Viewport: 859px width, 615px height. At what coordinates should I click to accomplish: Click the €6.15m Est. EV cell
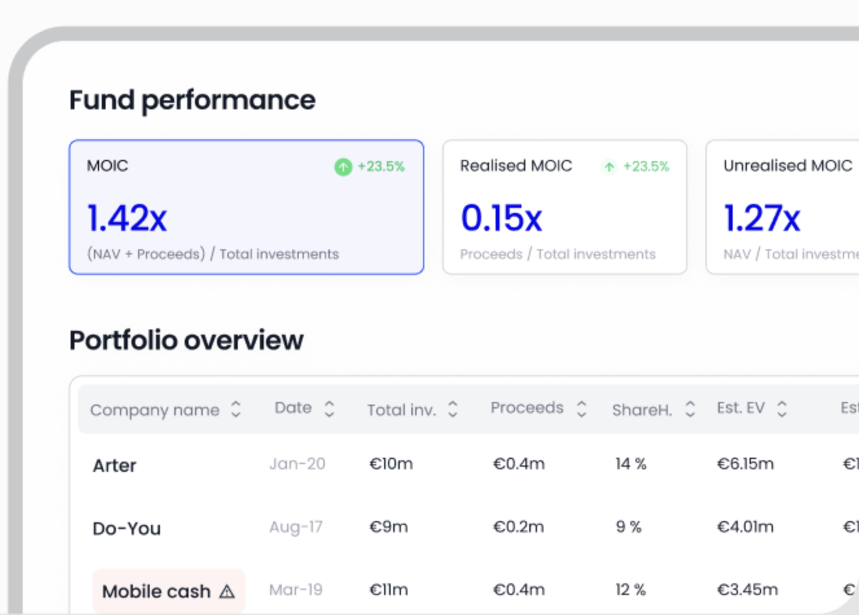745,464
